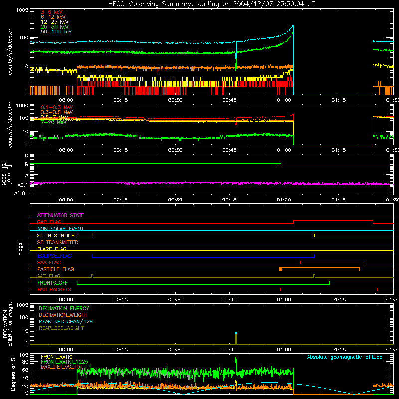Click the 00:30 time label under the GOES panel
The height and width of the screenshot is (399, 399).
pos(175,200)
